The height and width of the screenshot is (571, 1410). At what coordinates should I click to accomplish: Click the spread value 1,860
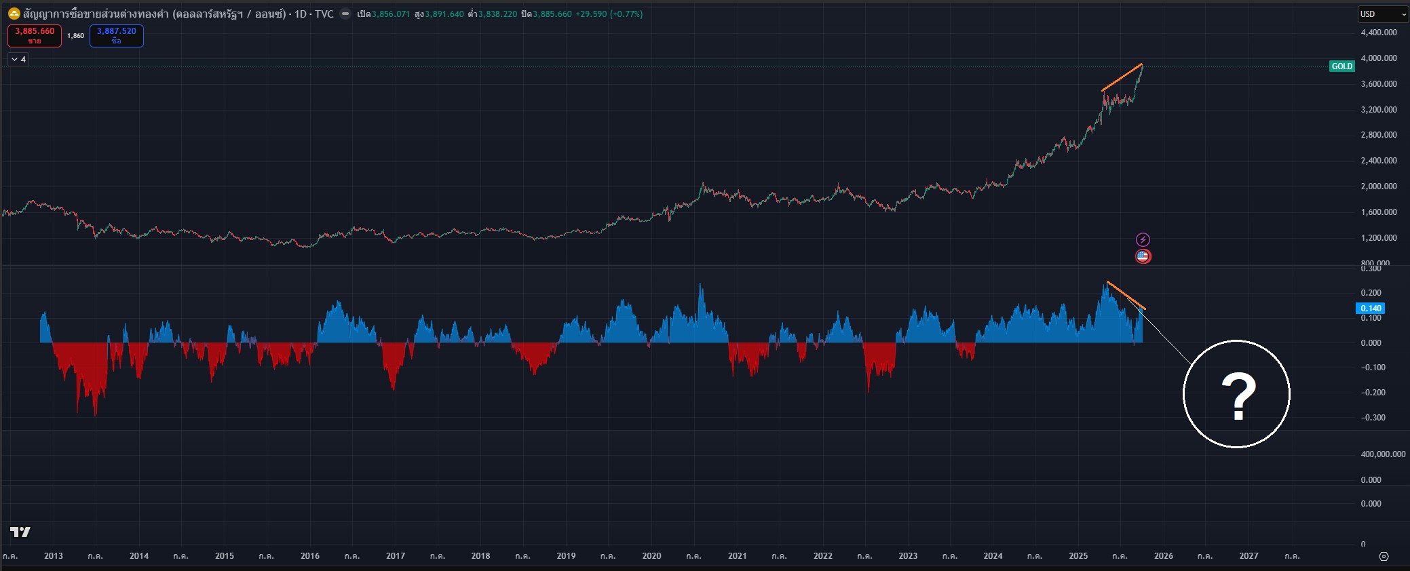click(x=75, y=36)
